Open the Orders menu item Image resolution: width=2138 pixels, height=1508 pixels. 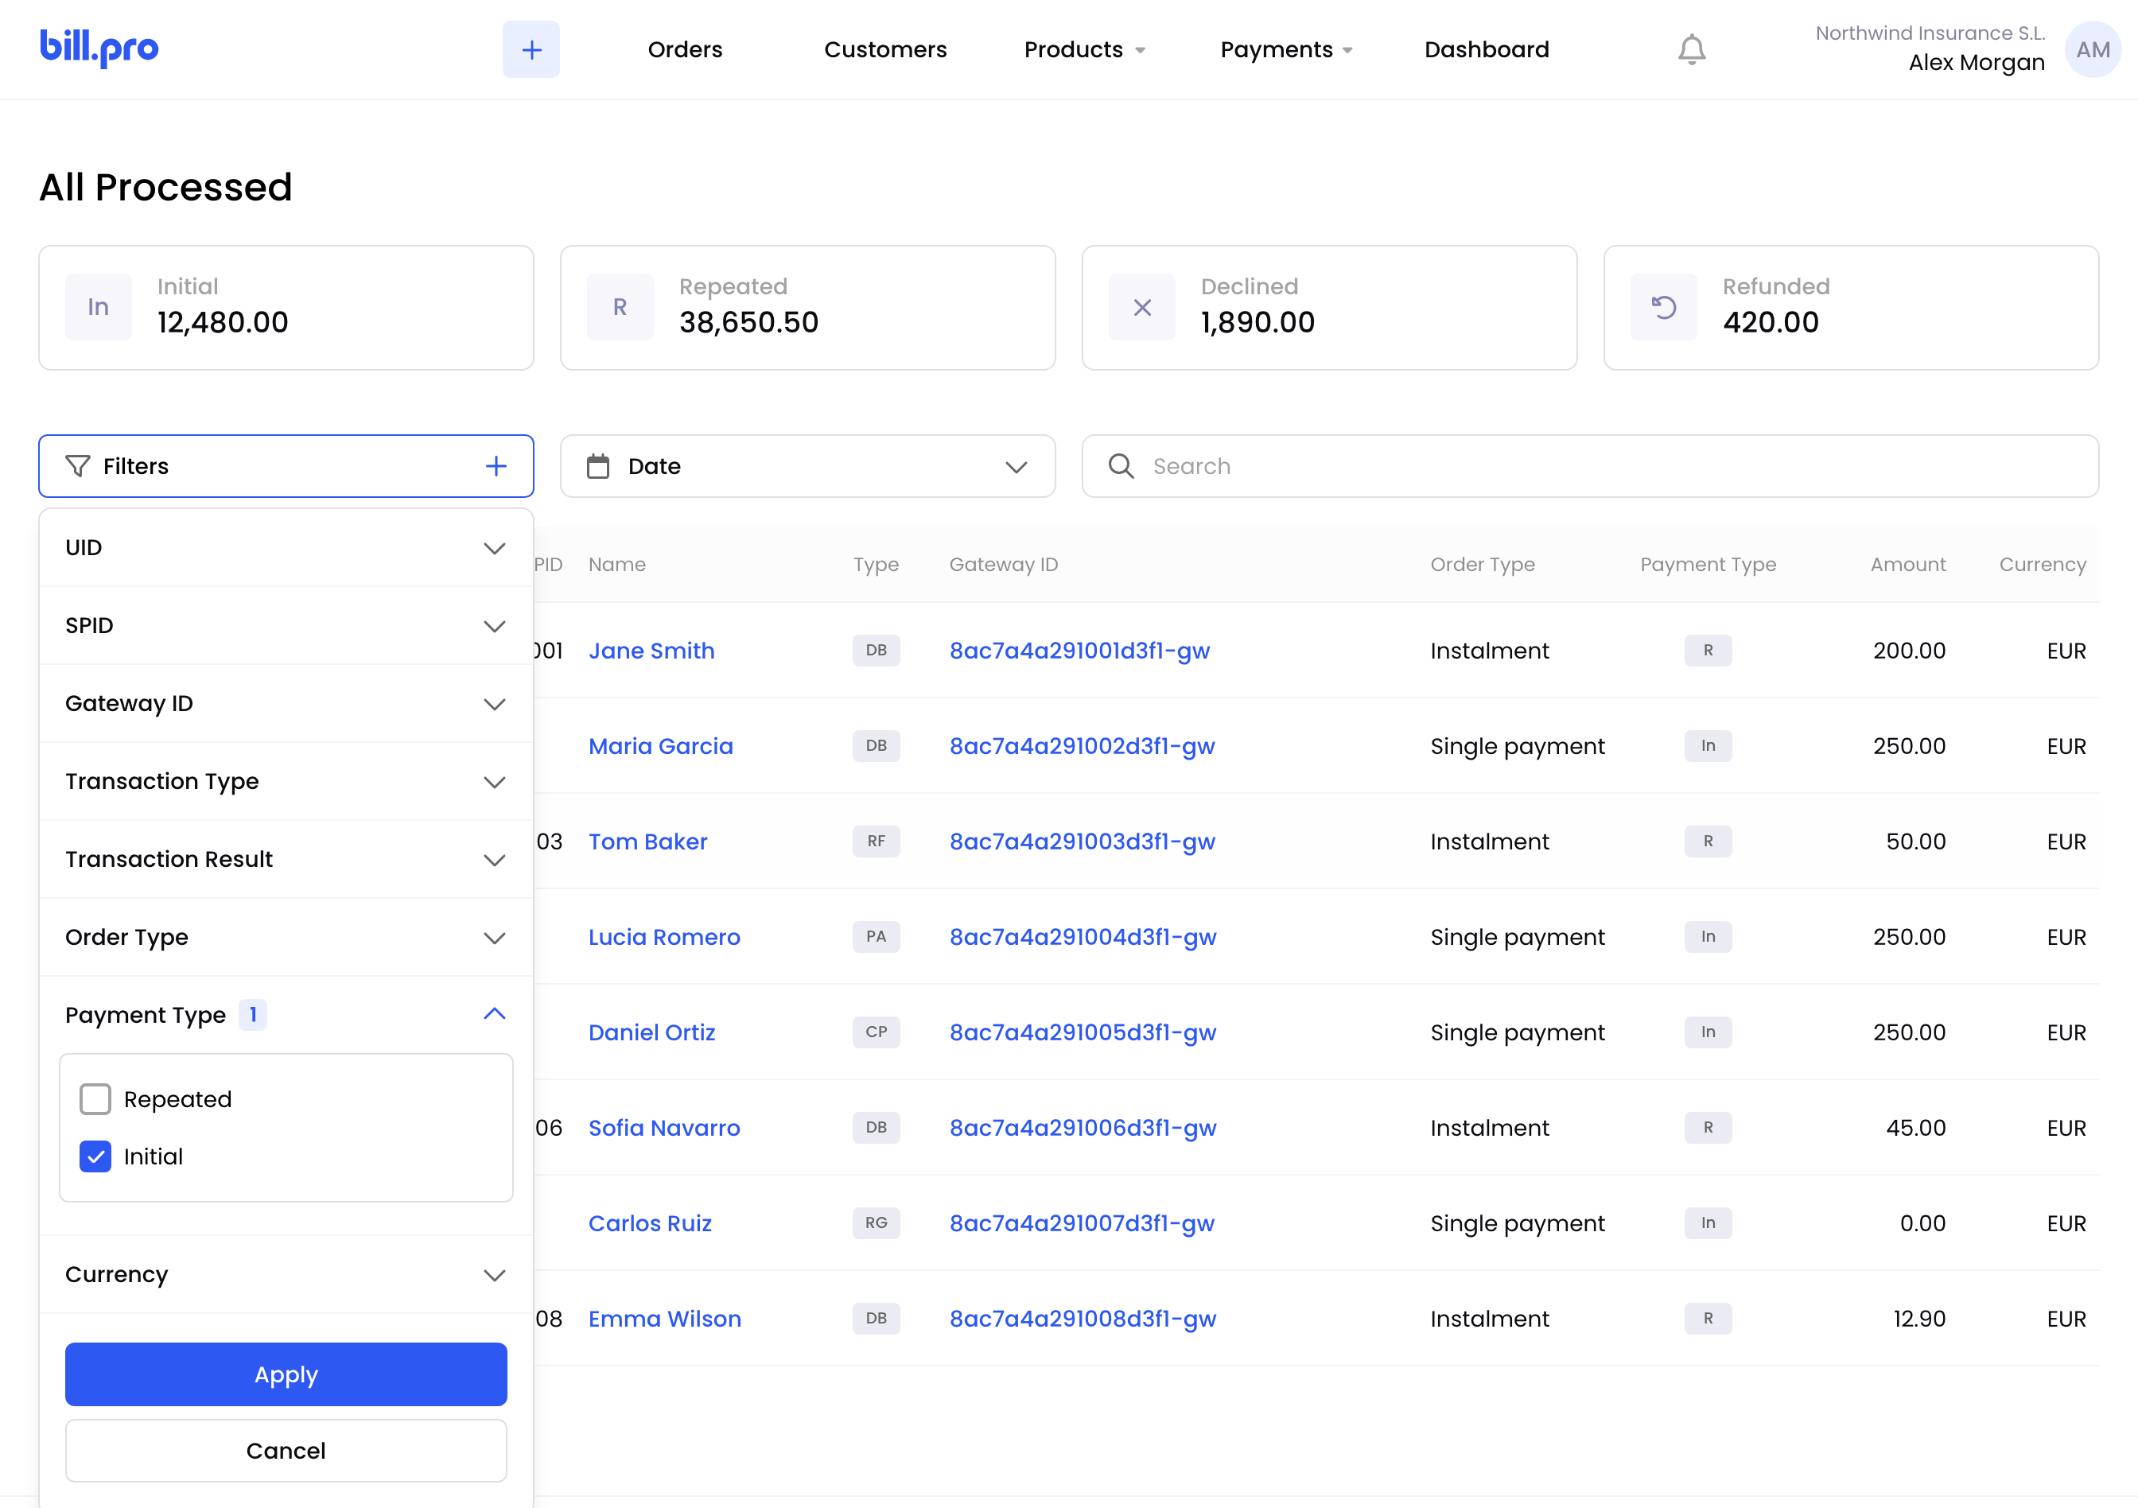pyautogui.click(x=686, y=49)
